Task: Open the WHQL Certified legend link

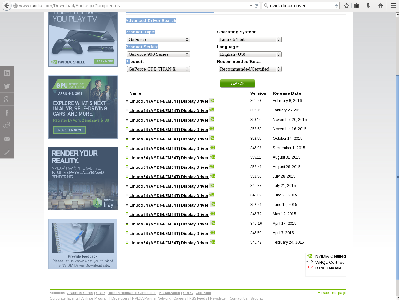Action: pyautogui.click(x=330, y=263)
